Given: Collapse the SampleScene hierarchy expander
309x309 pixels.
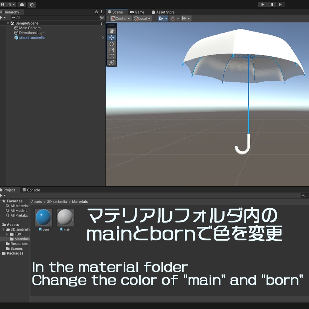Looking at the screenshot, I should 8,23.
